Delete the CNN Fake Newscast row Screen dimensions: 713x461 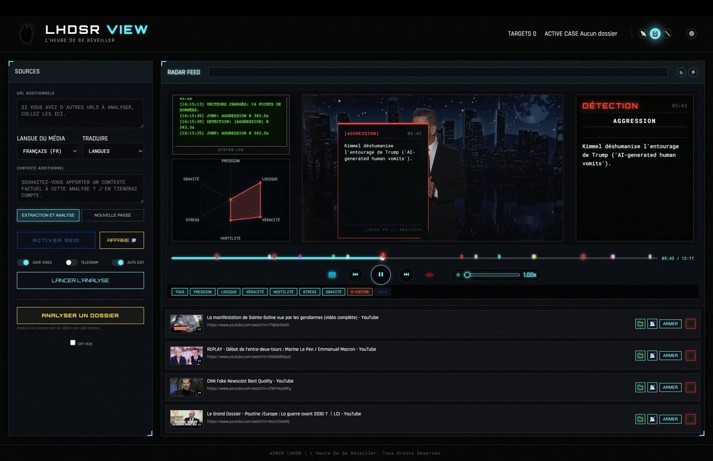click(690, 387)
